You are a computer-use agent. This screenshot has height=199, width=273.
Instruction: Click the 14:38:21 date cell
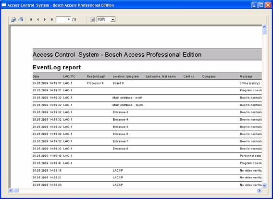47,177
